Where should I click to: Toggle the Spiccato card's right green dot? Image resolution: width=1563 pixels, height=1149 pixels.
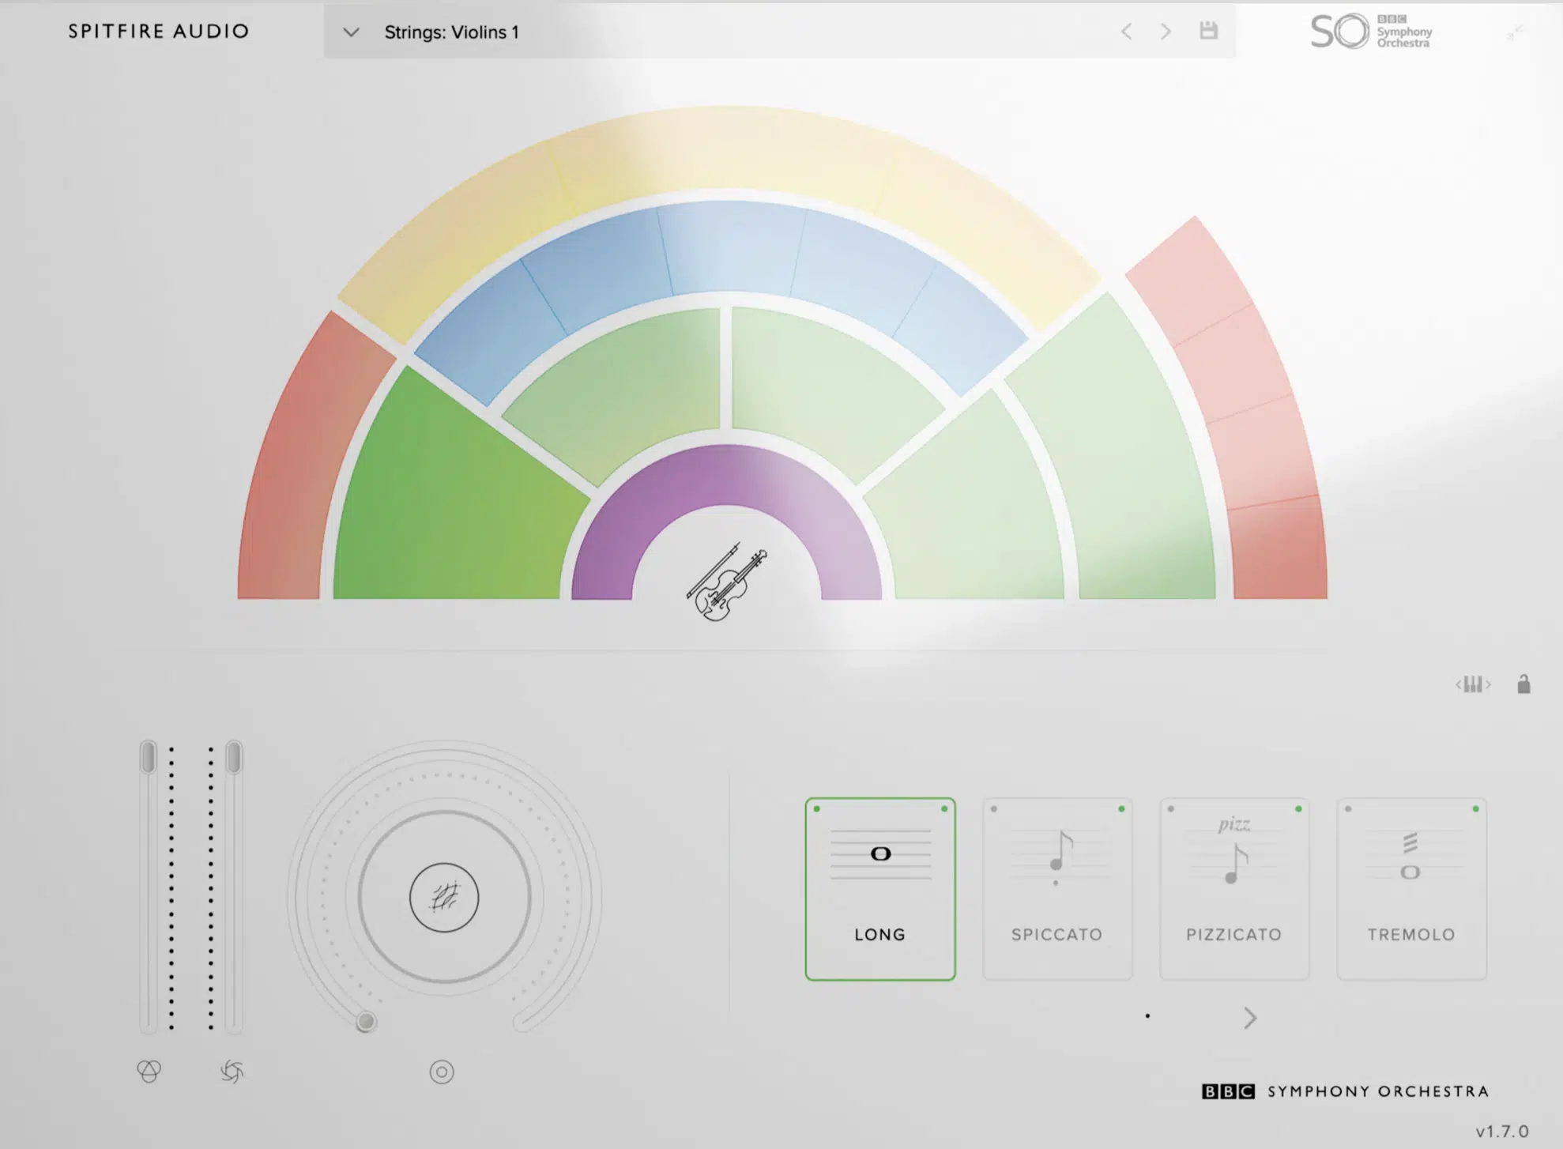[1121, 809]
